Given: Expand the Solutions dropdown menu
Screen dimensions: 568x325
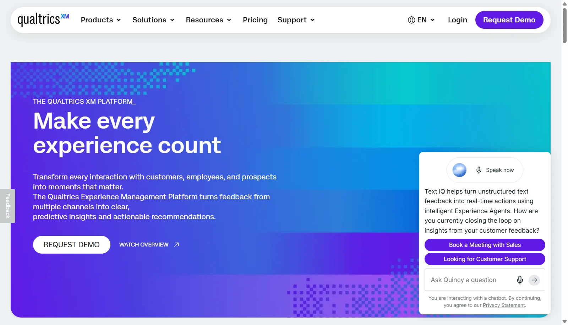Looking at the screenshot, I should point(153,20).
